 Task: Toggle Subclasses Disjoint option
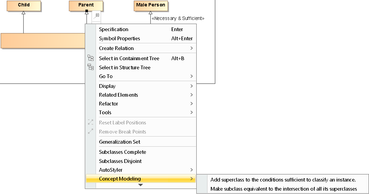(120, 161)
